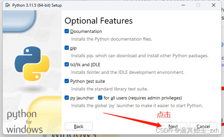The width and height of the screenshot is (224, 137).
Task: Close the Python Setup window
Action: (214, 5)
